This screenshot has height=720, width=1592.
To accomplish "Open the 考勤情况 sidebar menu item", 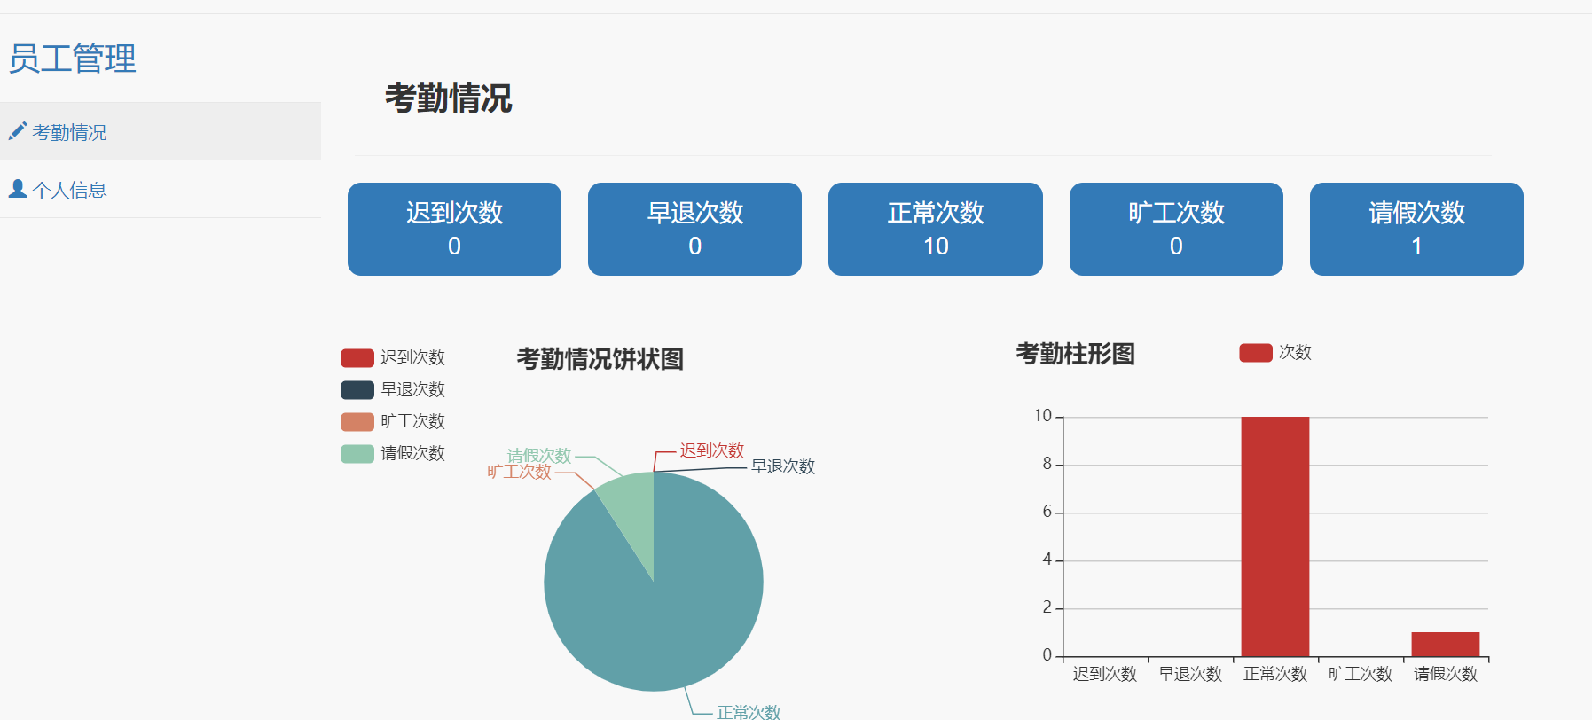I will (161, 131).
